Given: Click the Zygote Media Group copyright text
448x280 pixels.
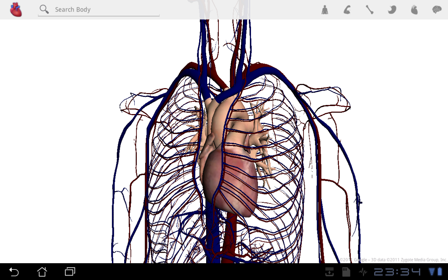Looking at the screenshot, I should [x=393, y=260].
